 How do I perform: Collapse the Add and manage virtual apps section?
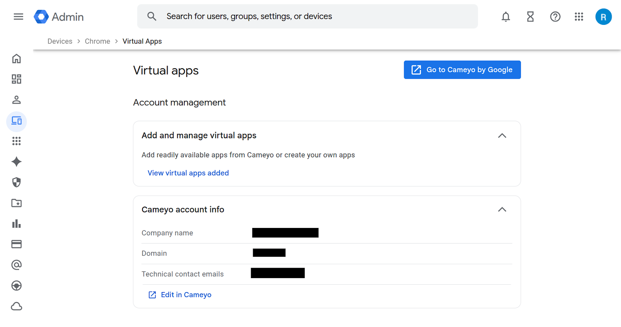(x=502, y=136)
